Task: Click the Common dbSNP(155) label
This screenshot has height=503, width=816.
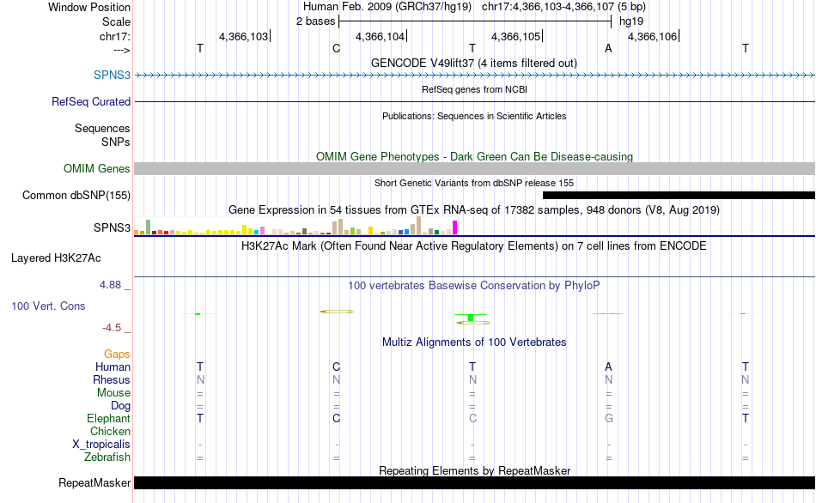Action: pyautogui.click(x=76, y=195)
